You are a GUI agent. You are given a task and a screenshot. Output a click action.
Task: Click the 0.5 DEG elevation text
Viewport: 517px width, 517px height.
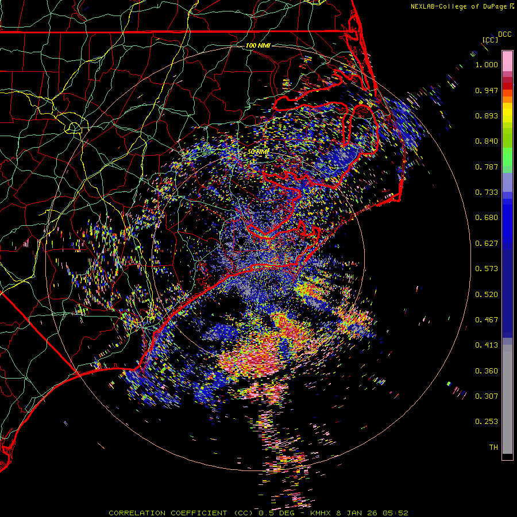[x=276, y=513]
